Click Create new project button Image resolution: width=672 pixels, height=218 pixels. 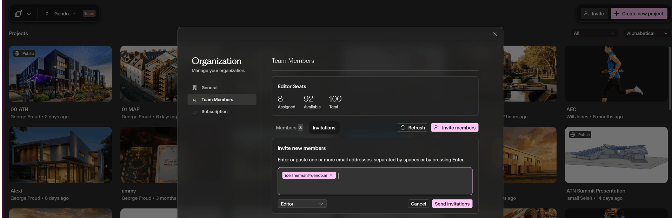pos(639,14)
